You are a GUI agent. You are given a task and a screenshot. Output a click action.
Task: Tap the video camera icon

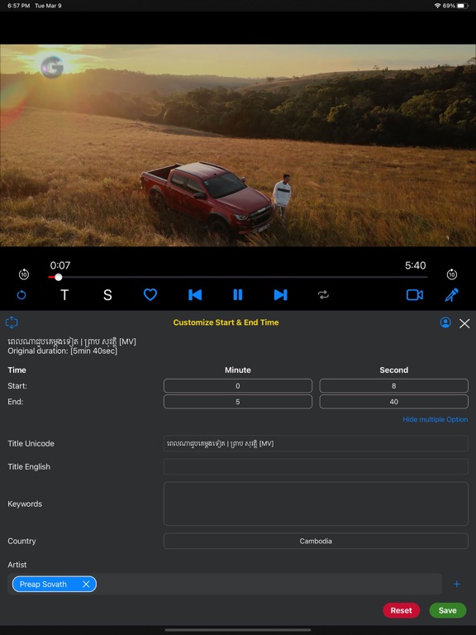click(x=415, y=295)
